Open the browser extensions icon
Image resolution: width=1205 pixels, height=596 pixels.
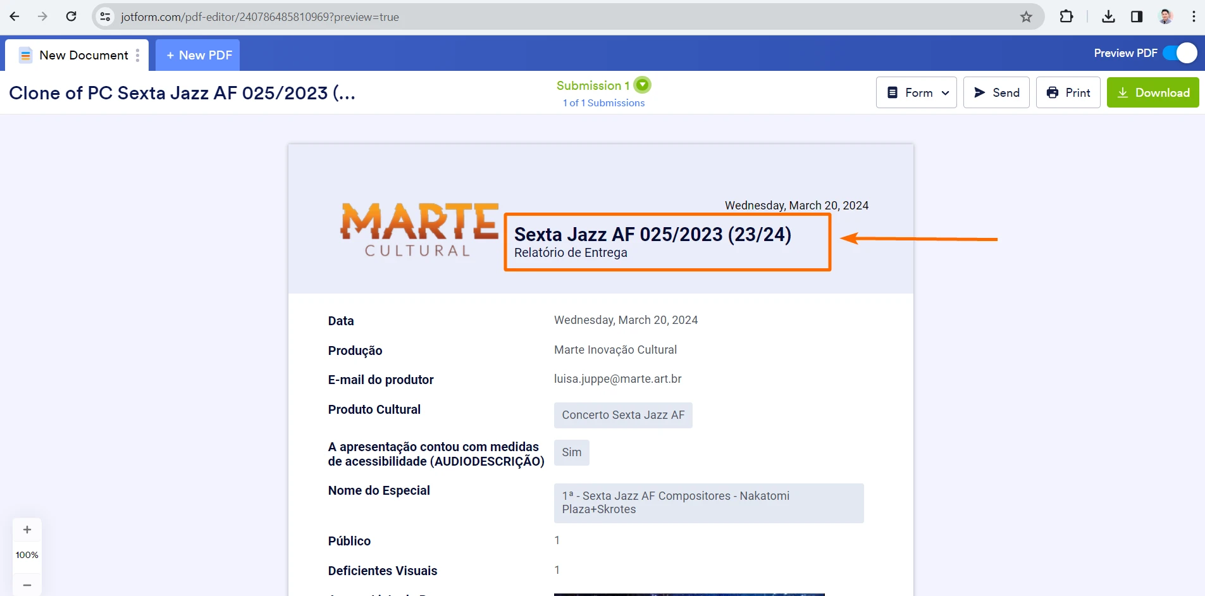pyautogui.click(x=1066, y=16)
